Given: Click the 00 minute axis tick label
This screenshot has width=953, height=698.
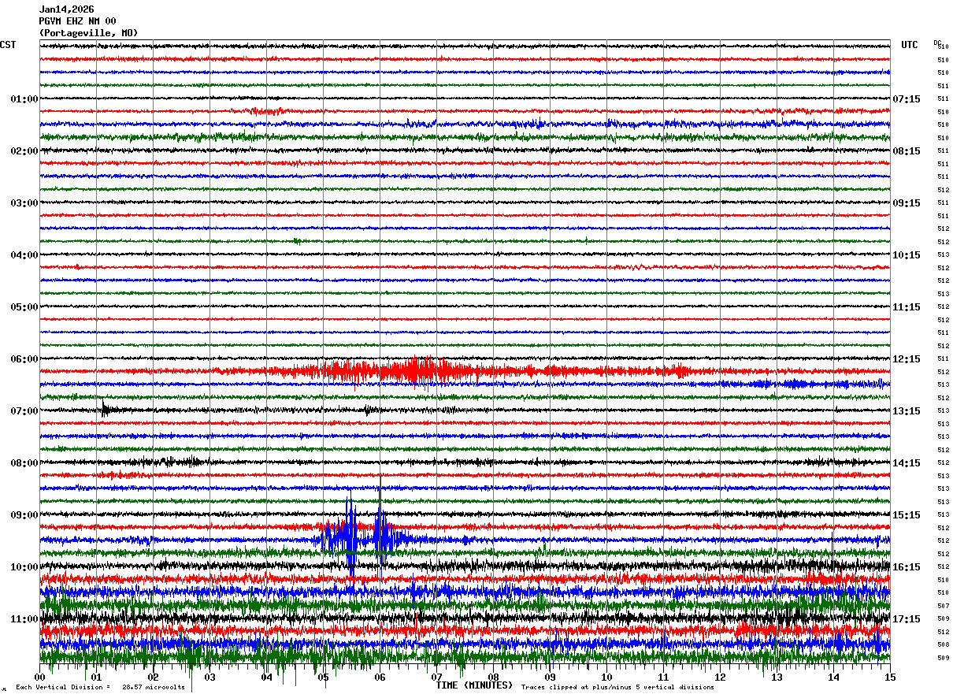Looking at the screenshot, I should pyautogui.click(x=40, y=678).
